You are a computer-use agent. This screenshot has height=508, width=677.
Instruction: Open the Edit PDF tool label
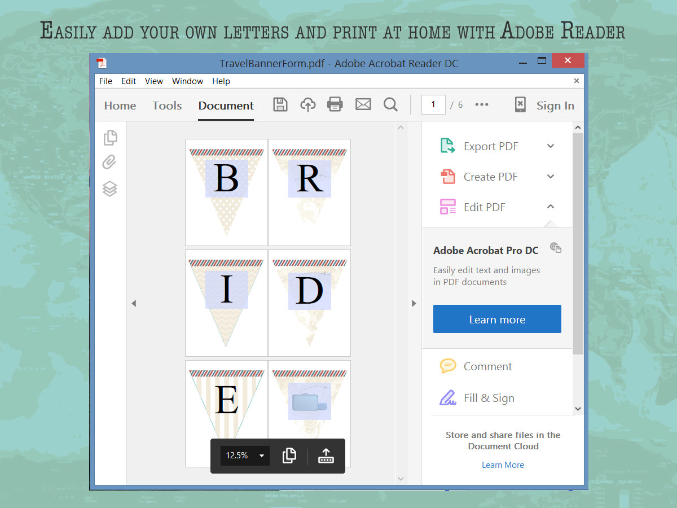pos(485,207)
